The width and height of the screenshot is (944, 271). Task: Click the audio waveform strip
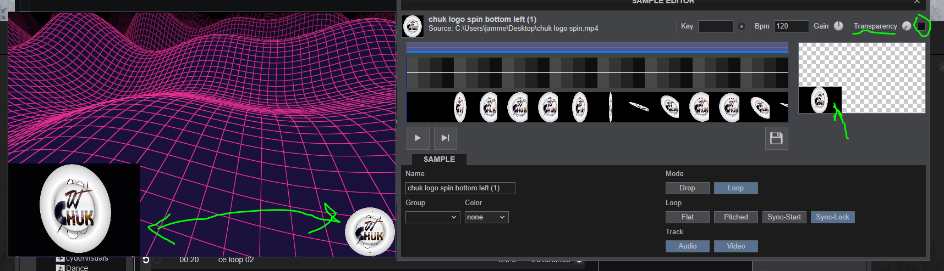point(597,72)
